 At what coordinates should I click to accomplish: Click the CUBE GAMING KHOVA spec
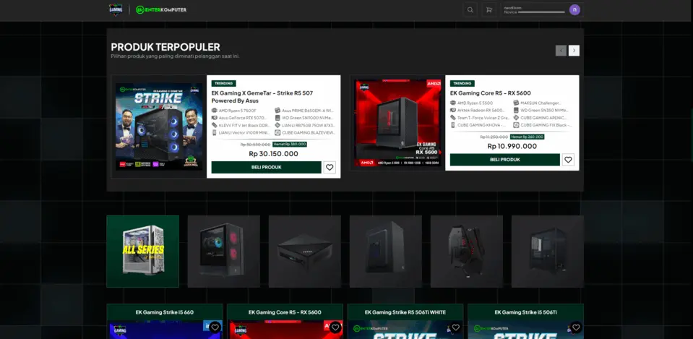(478, 125)
